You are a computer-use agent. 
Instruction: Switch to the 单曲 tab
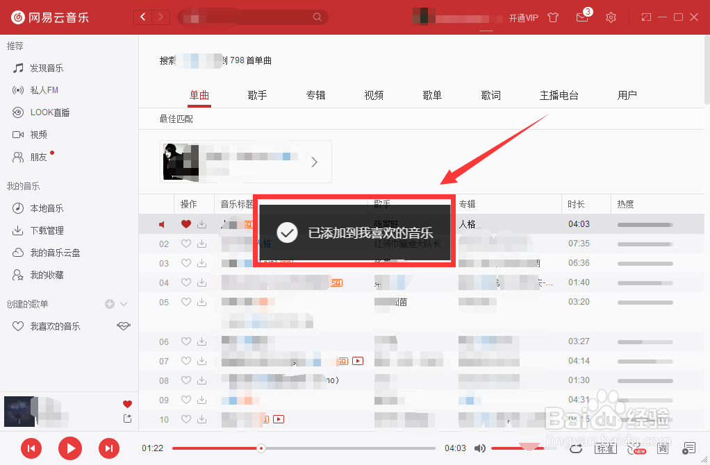point(199,96)
